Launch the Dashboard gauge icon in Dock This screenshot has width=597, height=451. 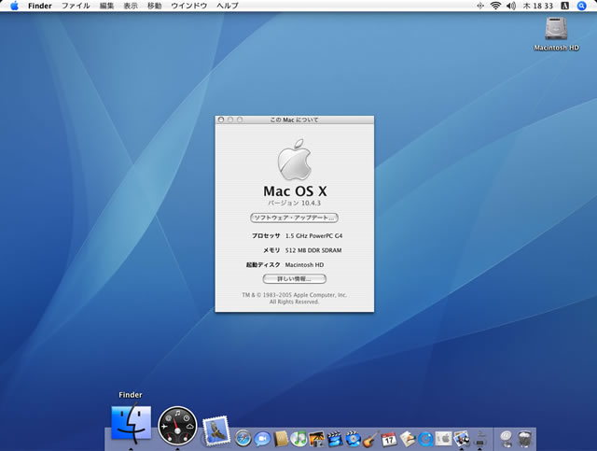(x=177, y=426)
